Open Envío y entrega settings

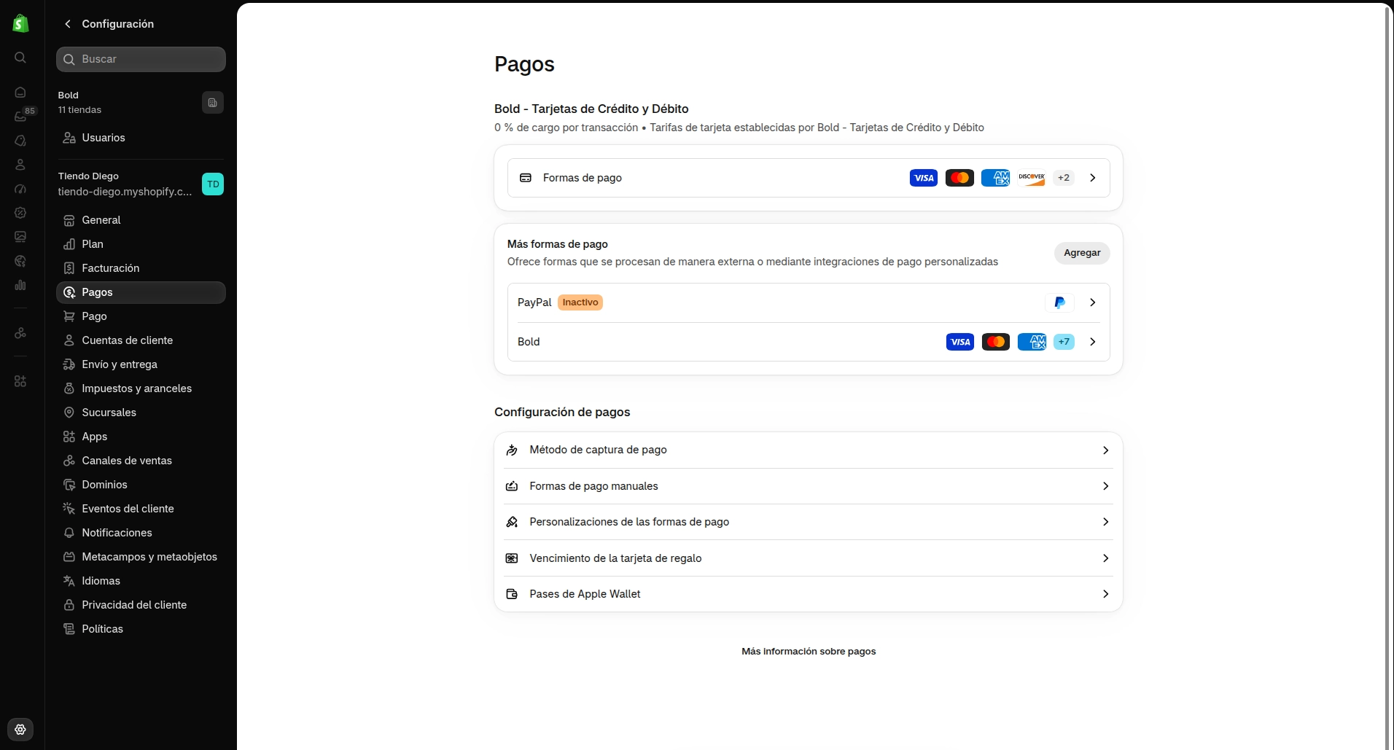141,364
